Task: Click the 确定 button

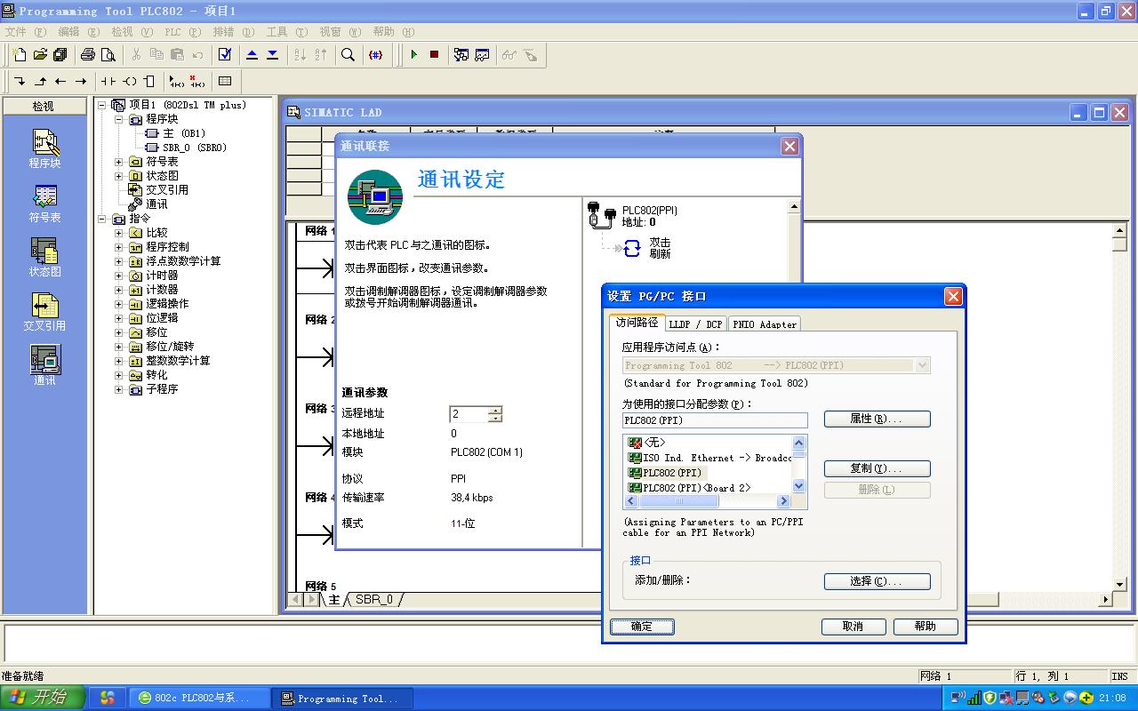Action: click(x=642, y=627)
